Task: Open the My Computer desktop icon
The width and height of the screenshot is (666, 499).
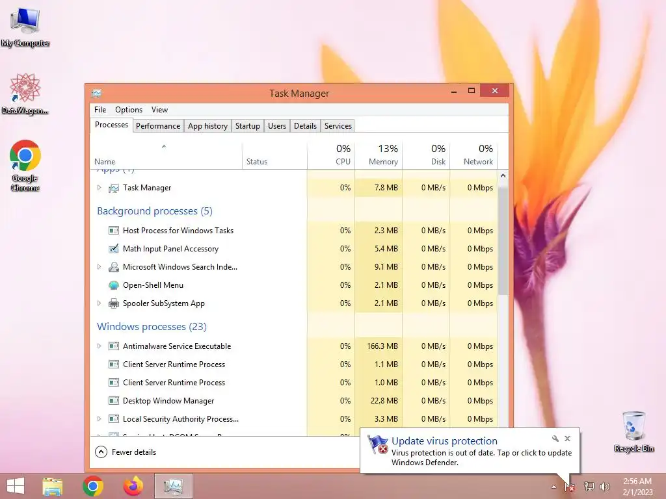Action: tap(25, 27)
